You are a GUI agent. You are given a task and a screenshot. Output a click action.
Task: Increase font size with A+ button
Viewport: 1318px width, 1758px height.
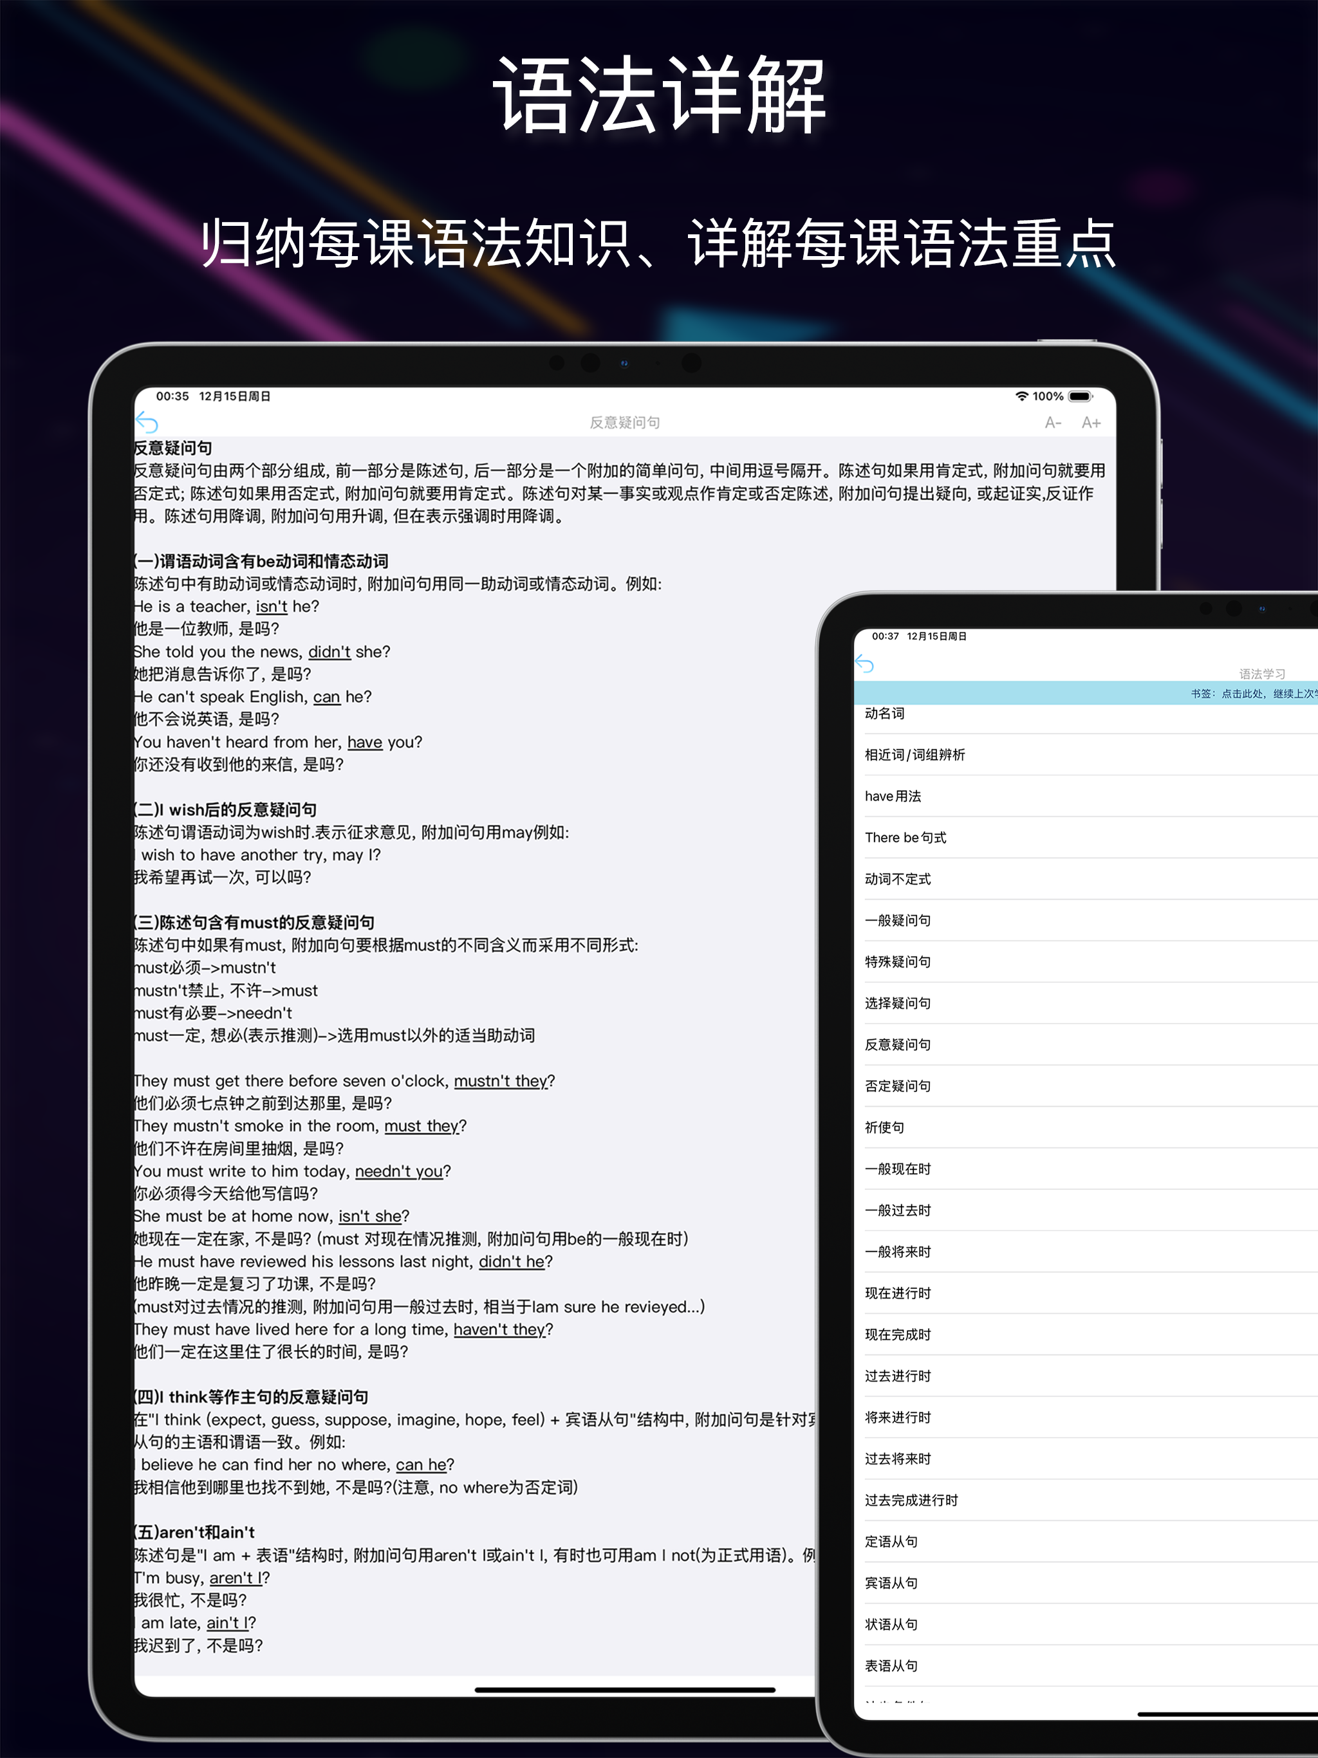point(1091,423)
